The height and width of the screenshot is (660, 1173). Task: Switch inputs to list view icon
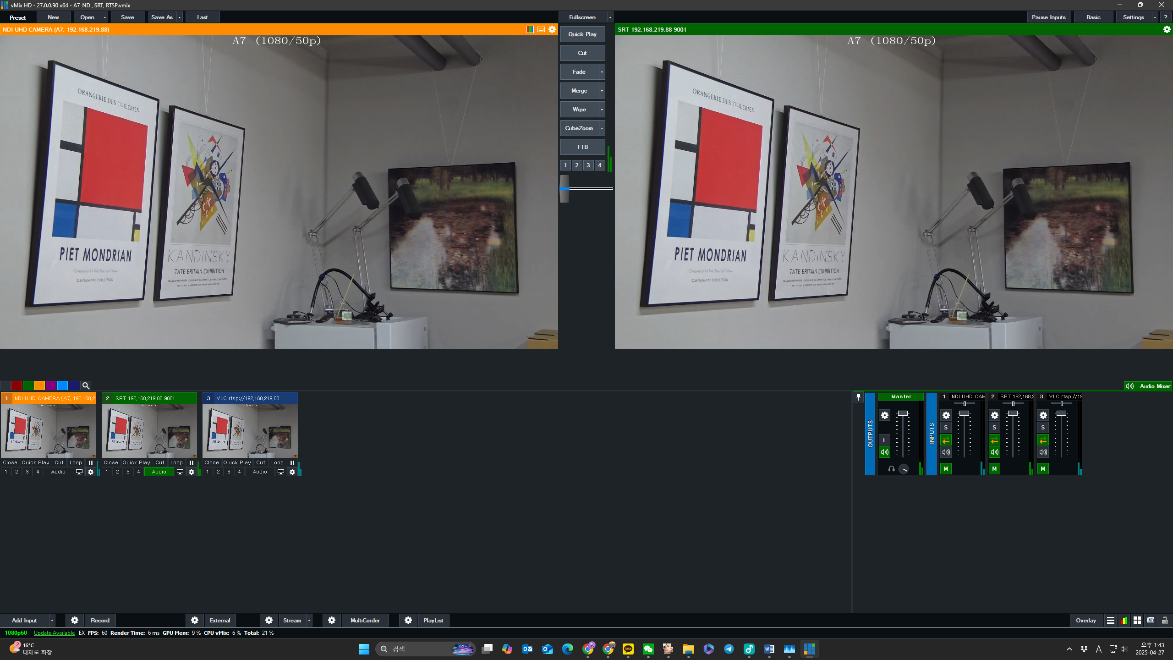click(x=1111, y=620)
